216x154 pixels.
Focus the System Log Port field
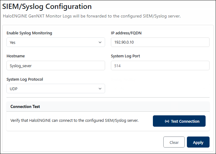click(160, 65)
